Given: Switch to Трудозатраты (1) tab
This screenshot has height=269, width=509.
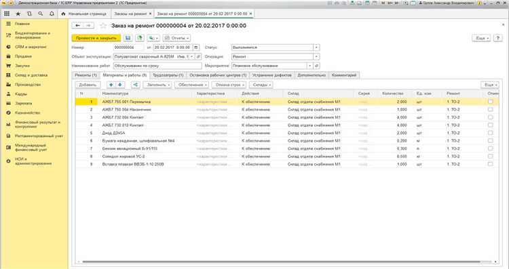Looking at the screenshot, I should point(168,75).
